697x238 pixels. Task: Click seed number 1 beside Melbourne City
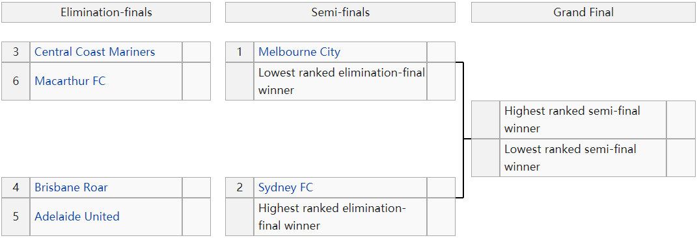tap(239, 52)
